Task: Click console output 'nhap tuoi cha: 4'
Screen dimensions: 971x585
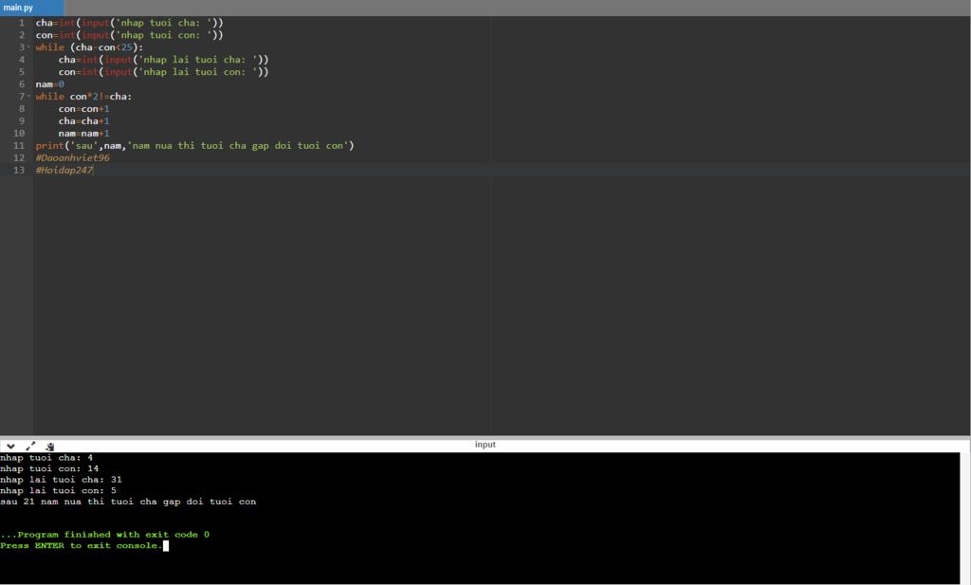Action: tap(46, 458)
